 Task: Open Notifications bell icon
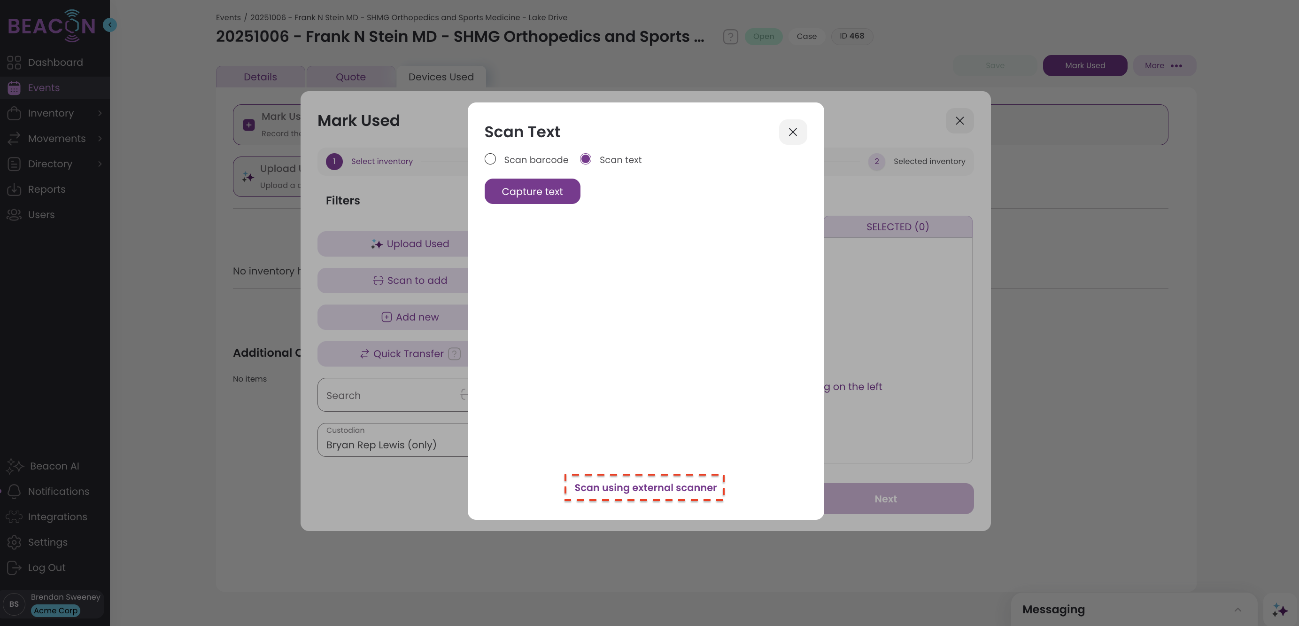pos(14,491)
